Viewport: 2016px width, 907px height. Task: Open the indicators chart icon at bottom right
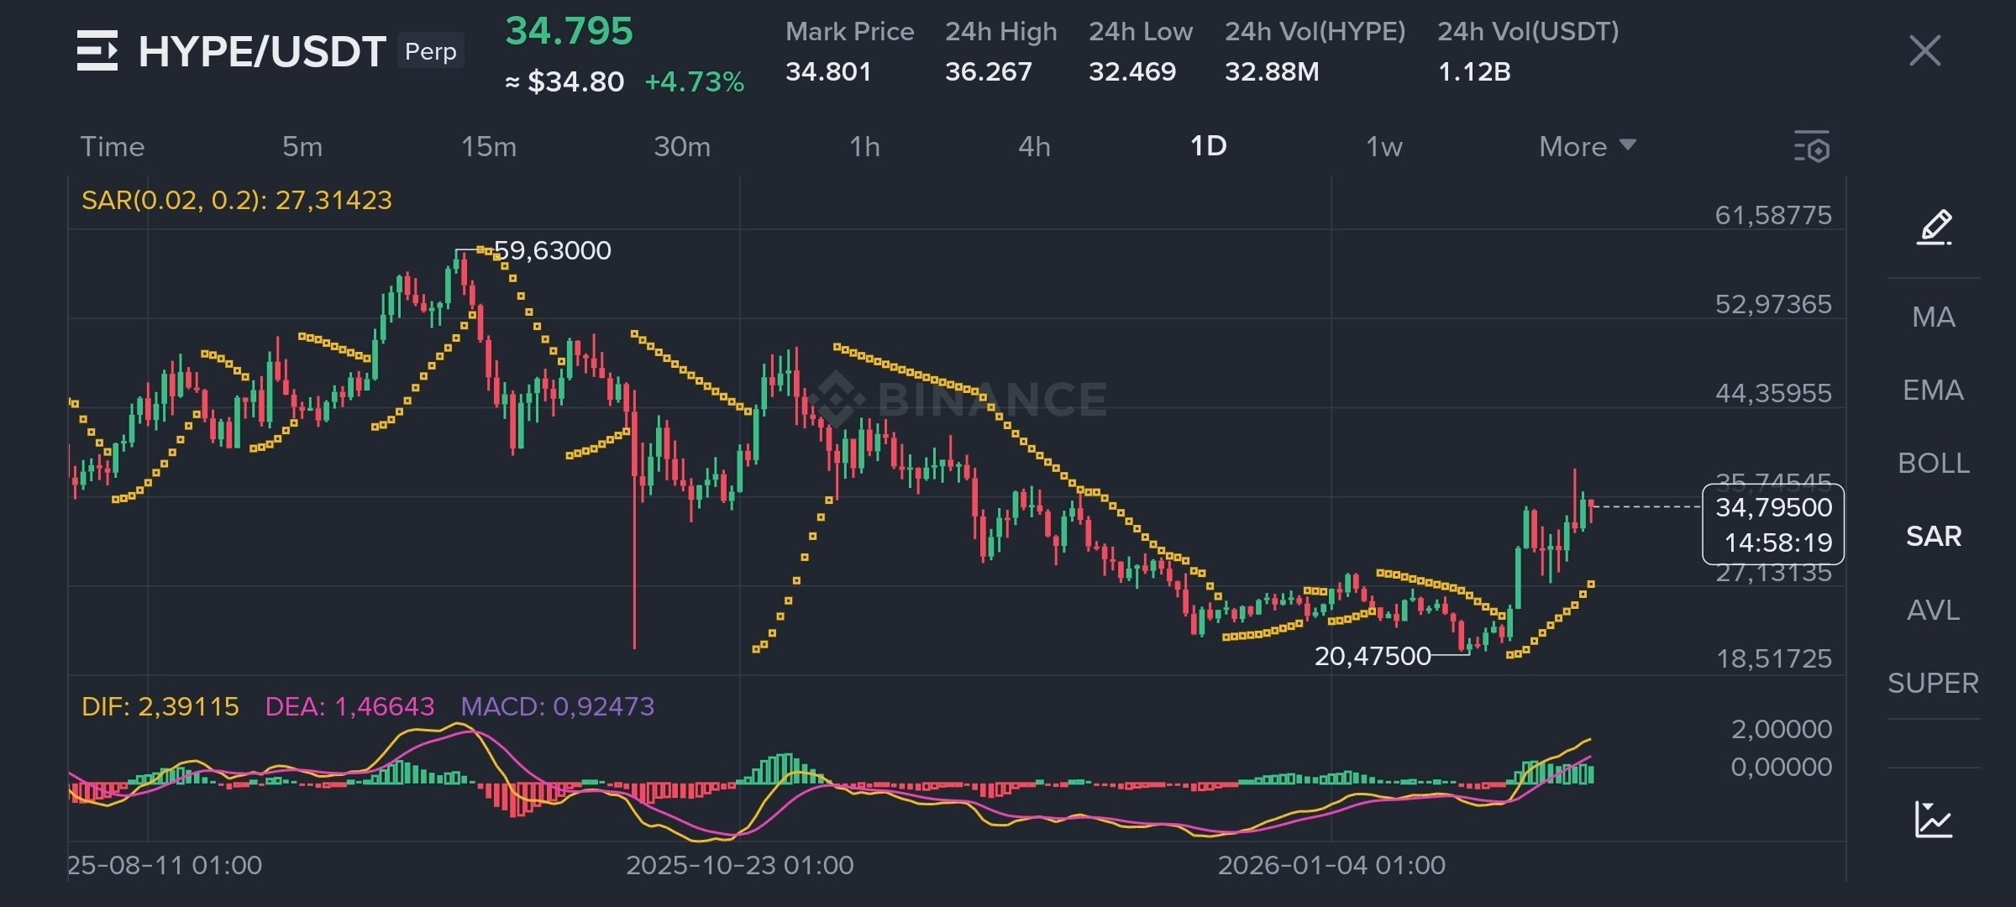pyautogui.click(x=1933, y=819)
